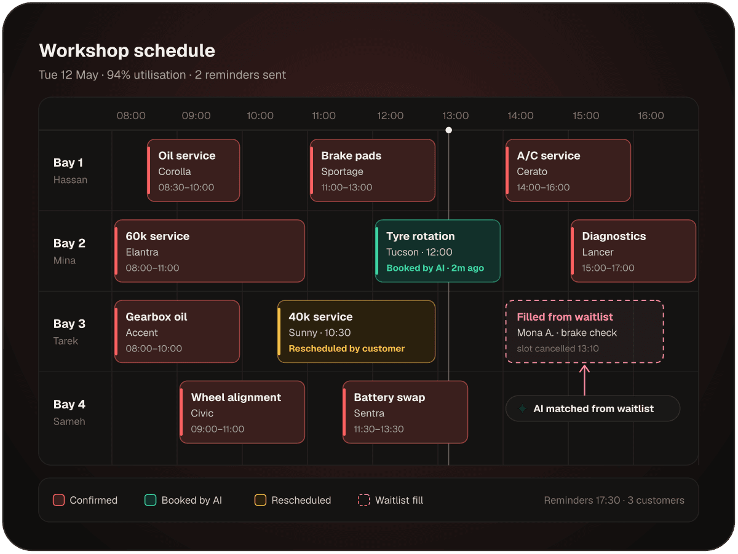Click the 'Booked by AI · 2m ago' status
The image size is (738, 554).
click(435, 268)
